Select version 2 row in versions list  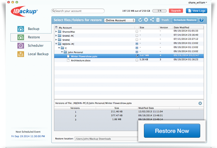(129, 116)
